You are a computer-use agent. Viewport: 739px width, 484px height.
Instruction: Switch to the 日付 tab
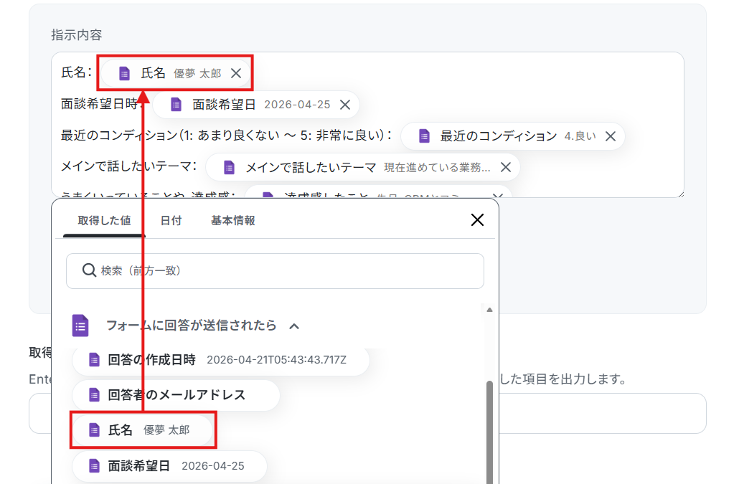pos(171,221)
